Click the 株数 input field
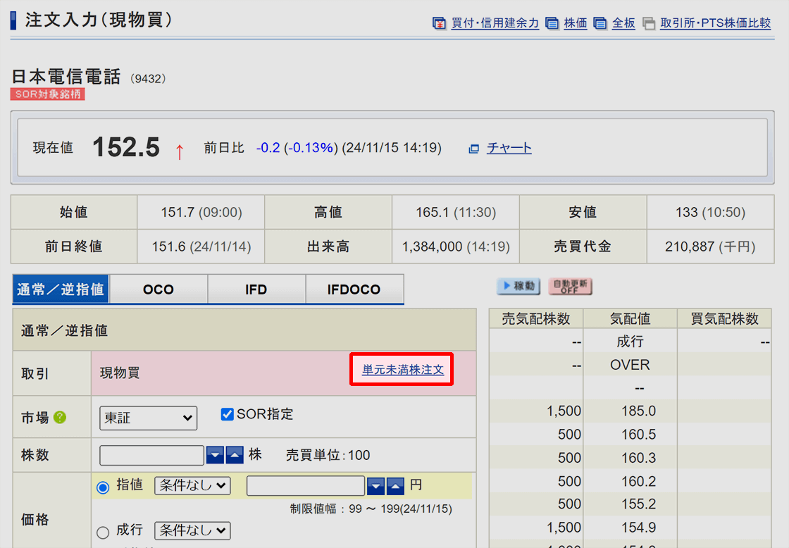Screen dimensions: 789x548 click(151, 456)
